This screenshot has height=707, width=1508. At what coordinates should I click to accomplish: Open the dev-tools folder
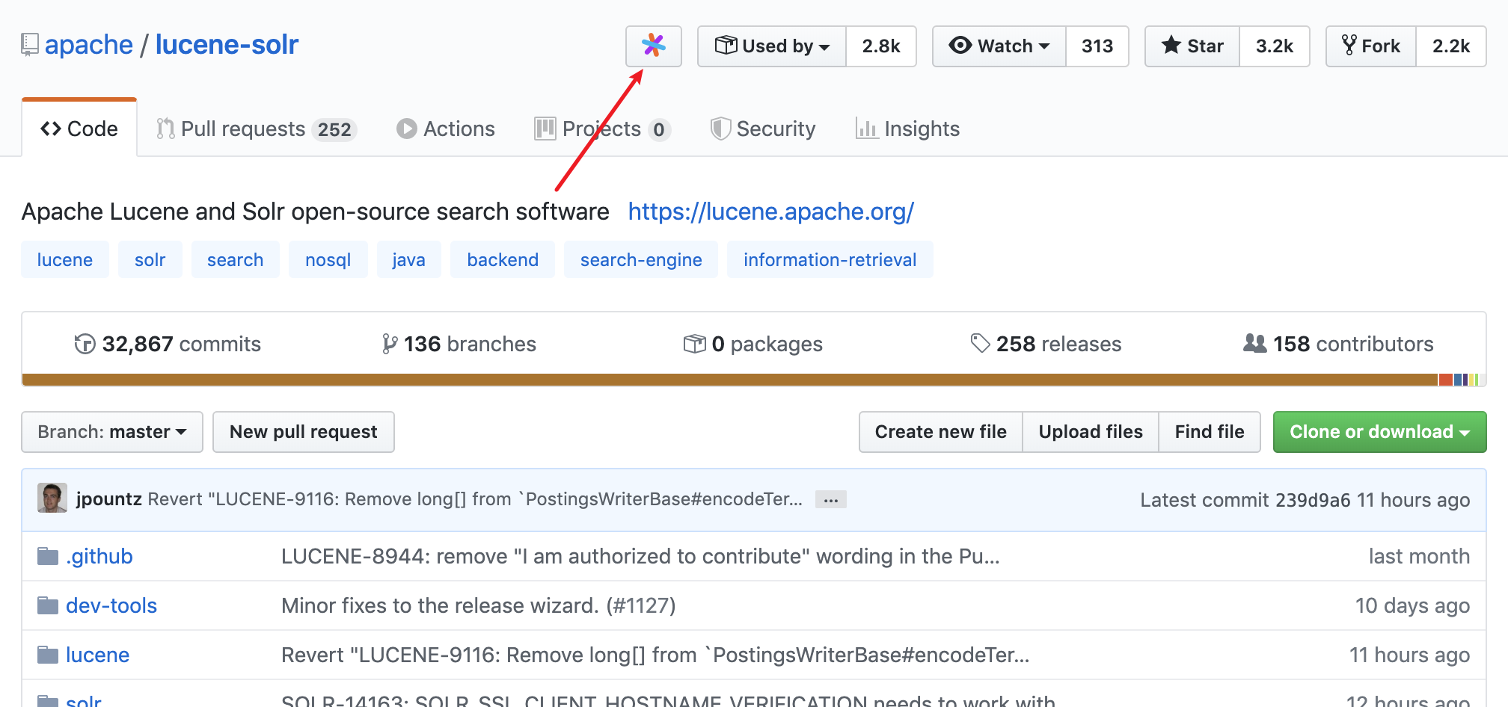[x=111, y=605]
